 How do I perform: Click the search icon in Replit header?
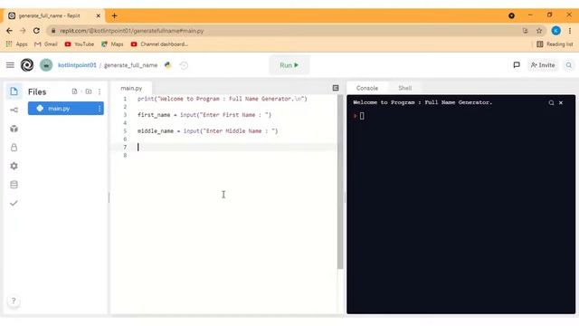(569, 65)
